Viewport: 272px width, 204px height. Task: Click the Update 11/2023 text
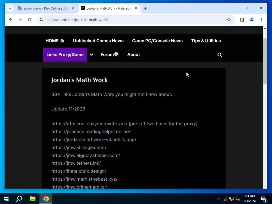[68, 109]
